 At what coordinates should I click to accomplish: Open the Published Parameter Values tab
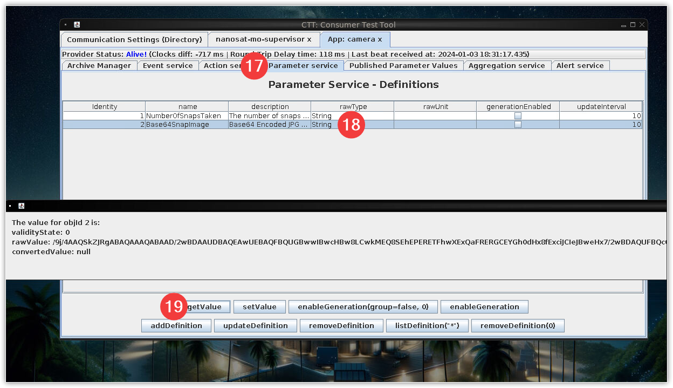click(403, 65)
